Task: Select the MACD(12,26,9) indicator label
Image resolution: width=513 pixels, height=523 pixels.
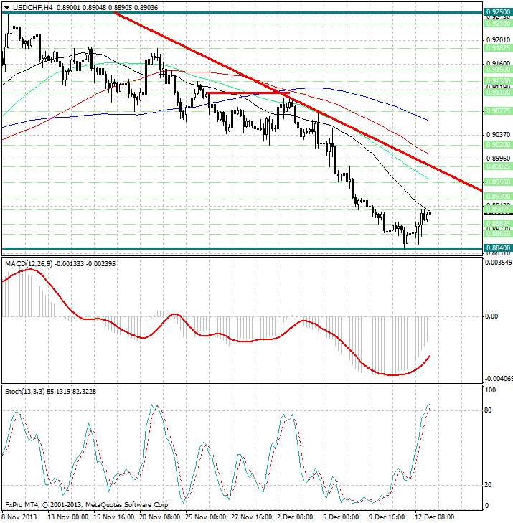Action: click(29, 264)
